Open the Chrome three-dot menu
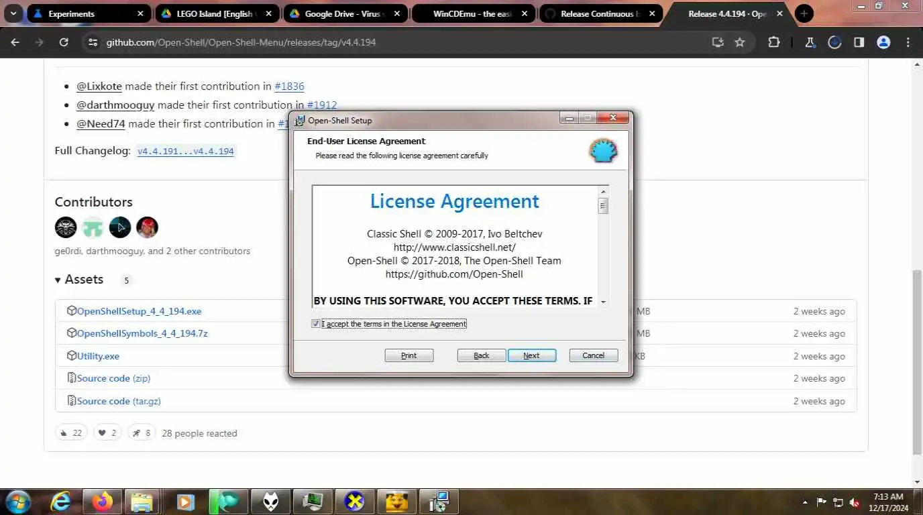The width and height of the screenshot is (923, 515). click(908, 42)
